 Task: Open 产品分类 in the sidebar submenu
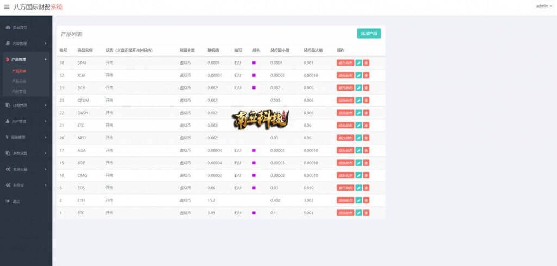click(x=19, y=81)
